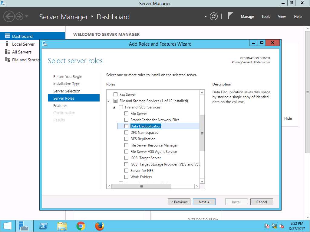Click the Dashboard grid icon in sidebar

point(7,36)
